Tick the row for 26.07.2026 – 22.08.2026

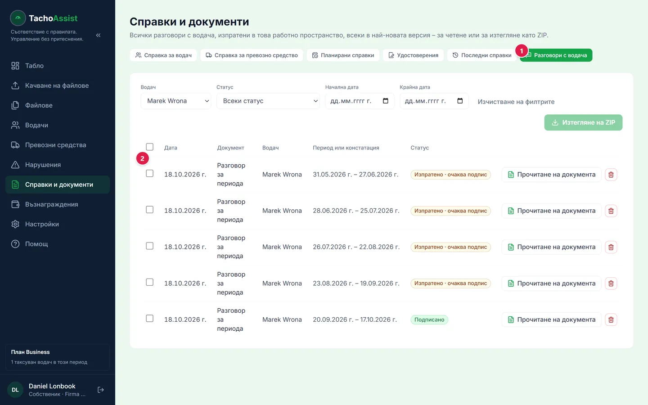[x=150, y=246]
